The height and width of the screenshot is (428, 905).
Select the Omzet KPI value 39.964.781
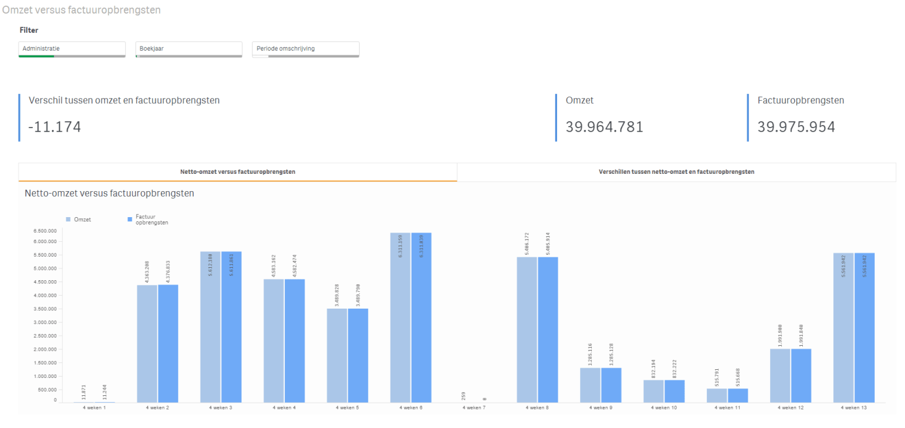pos(604,127)
